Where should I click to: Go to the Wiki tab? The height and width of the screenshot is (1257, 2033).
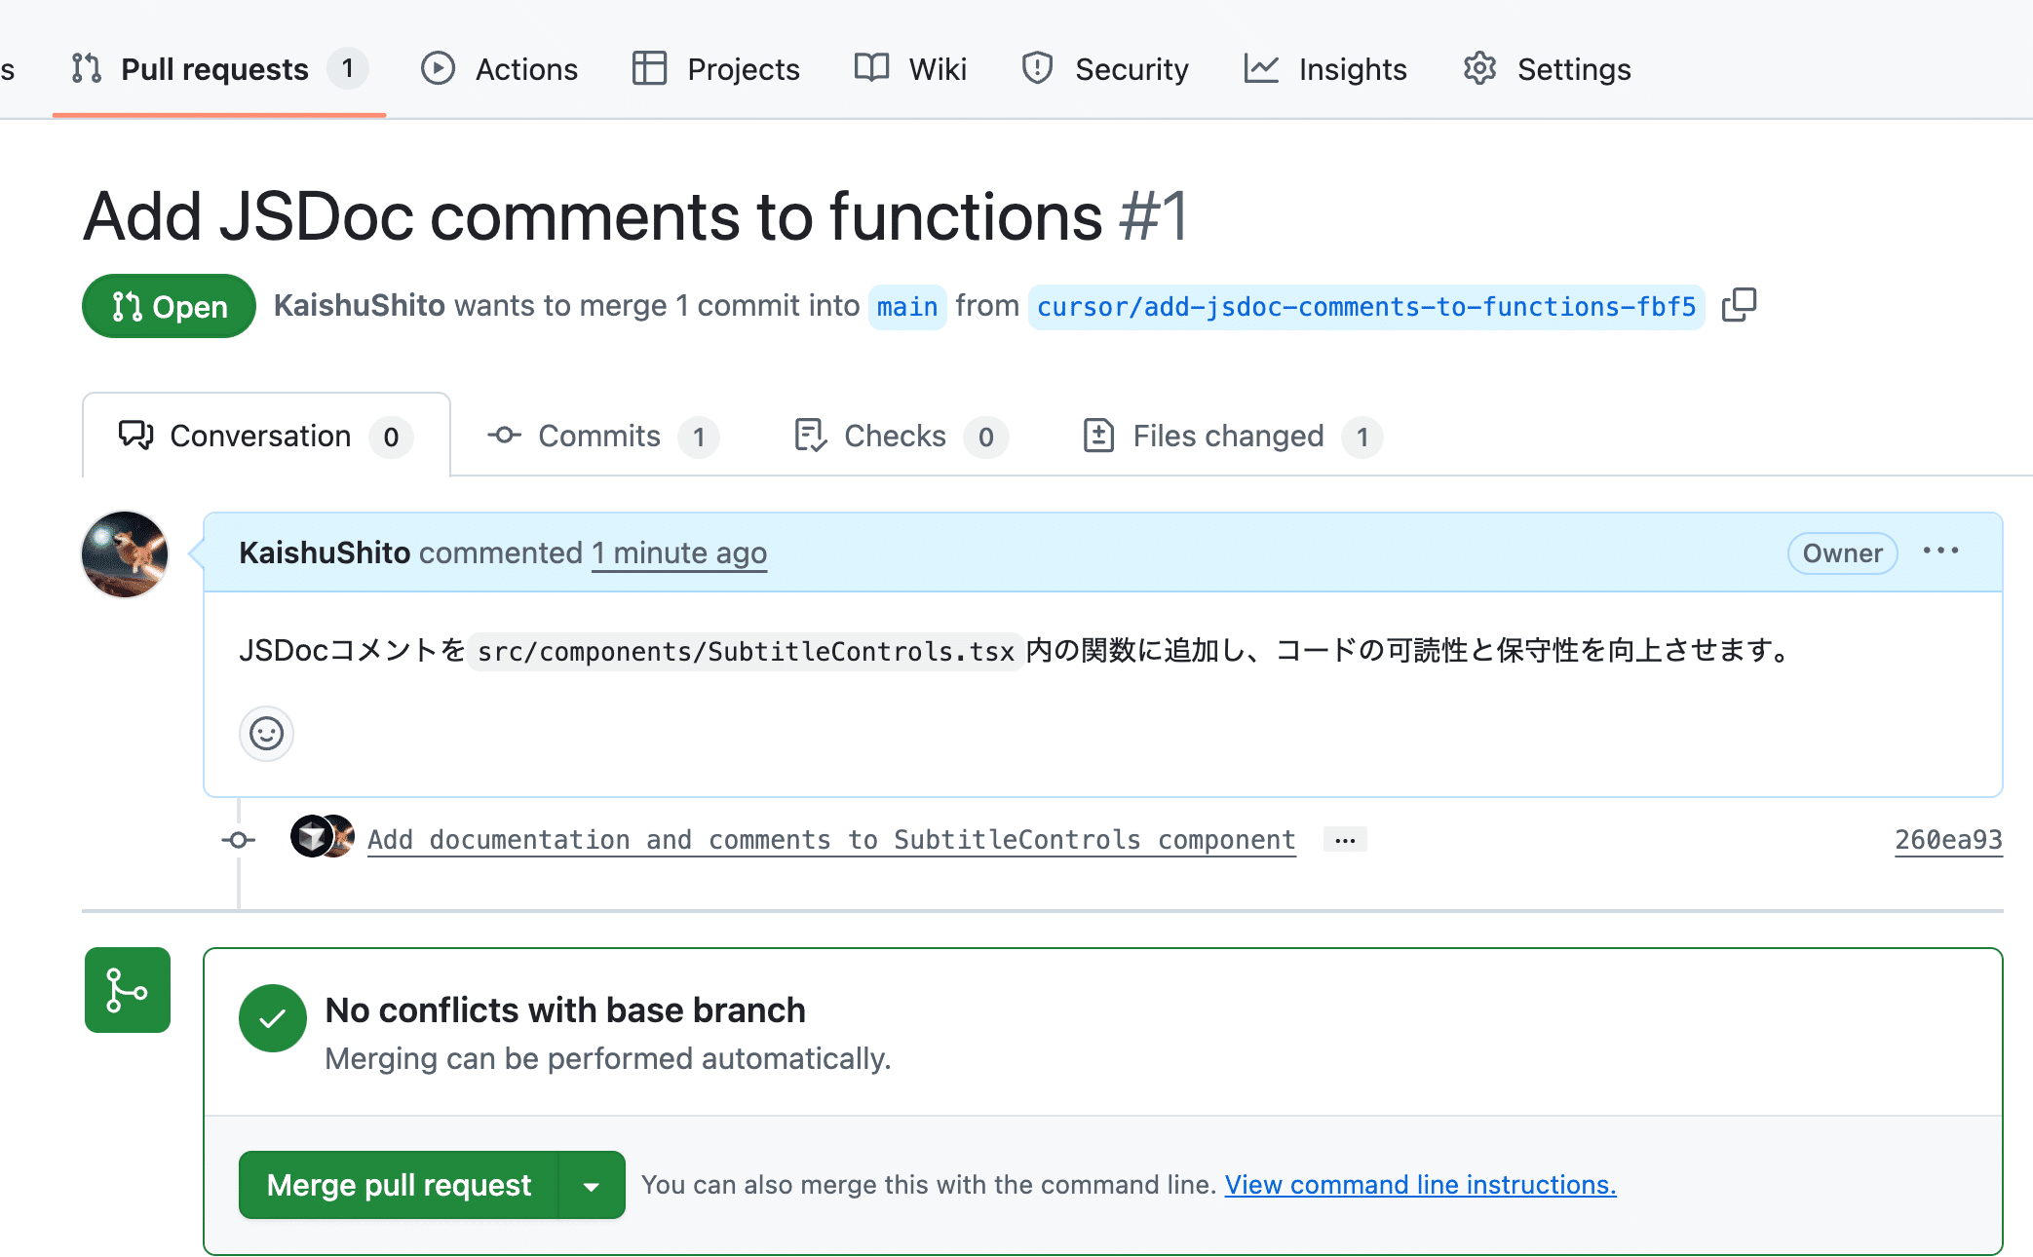point(910,69)
